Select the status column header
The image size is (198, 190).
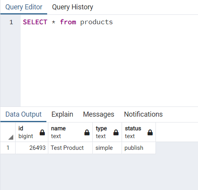click(139, 132)
